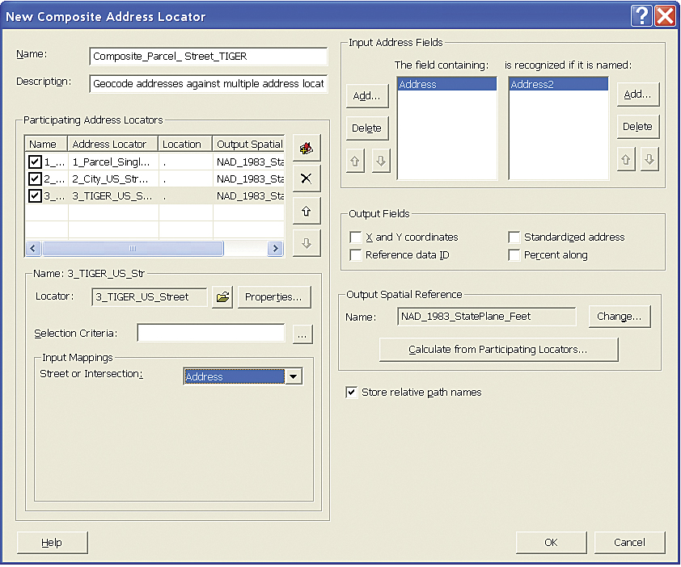Click Delete button for recognized names list
Screen dimensions: 681x567
638,127
